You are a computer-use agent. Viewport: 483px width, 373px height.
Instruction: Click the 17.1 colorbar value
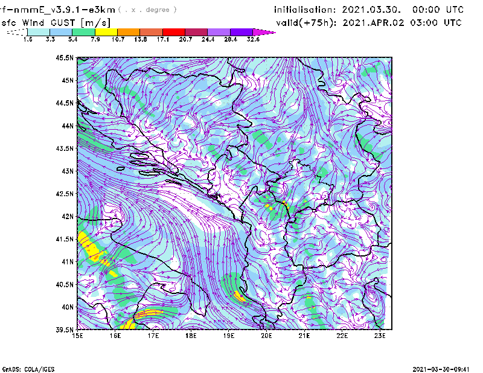[163, 39]
